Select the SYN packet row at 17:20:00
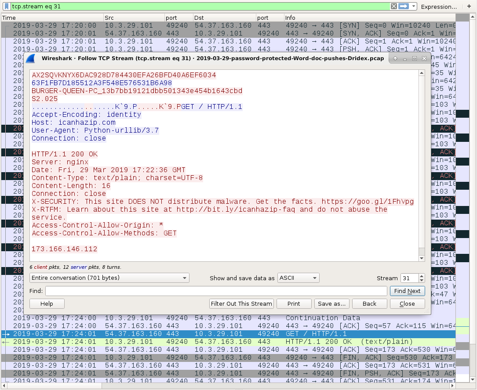The image size is (477, 390). (228, 25)
